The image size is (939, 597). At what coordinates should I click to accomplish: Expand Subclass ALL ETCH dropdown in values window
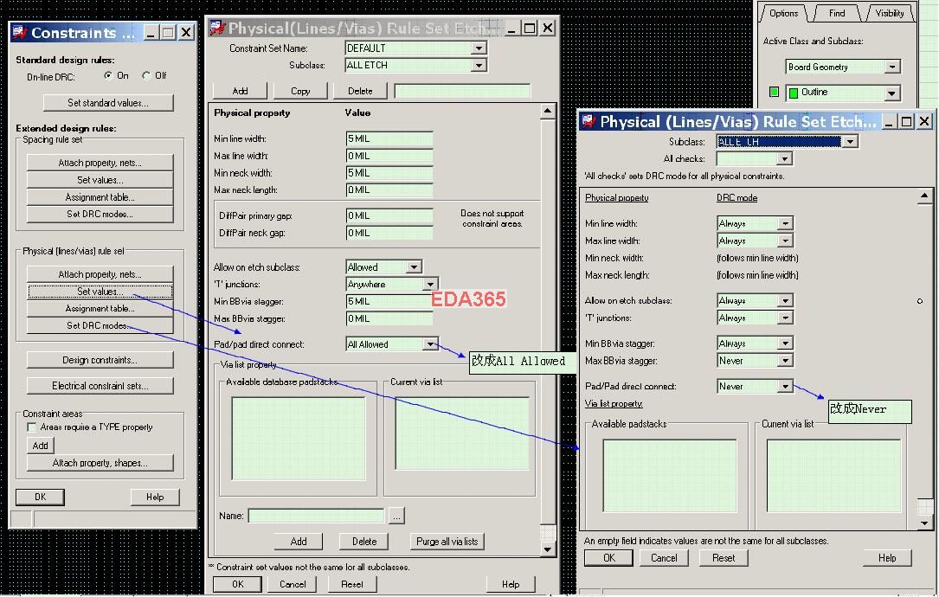[479, 65]
